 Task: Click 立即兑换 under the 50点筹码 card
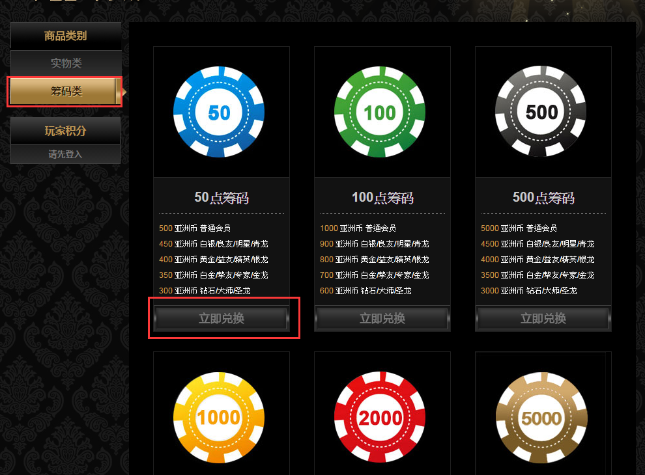click(222, 318)
